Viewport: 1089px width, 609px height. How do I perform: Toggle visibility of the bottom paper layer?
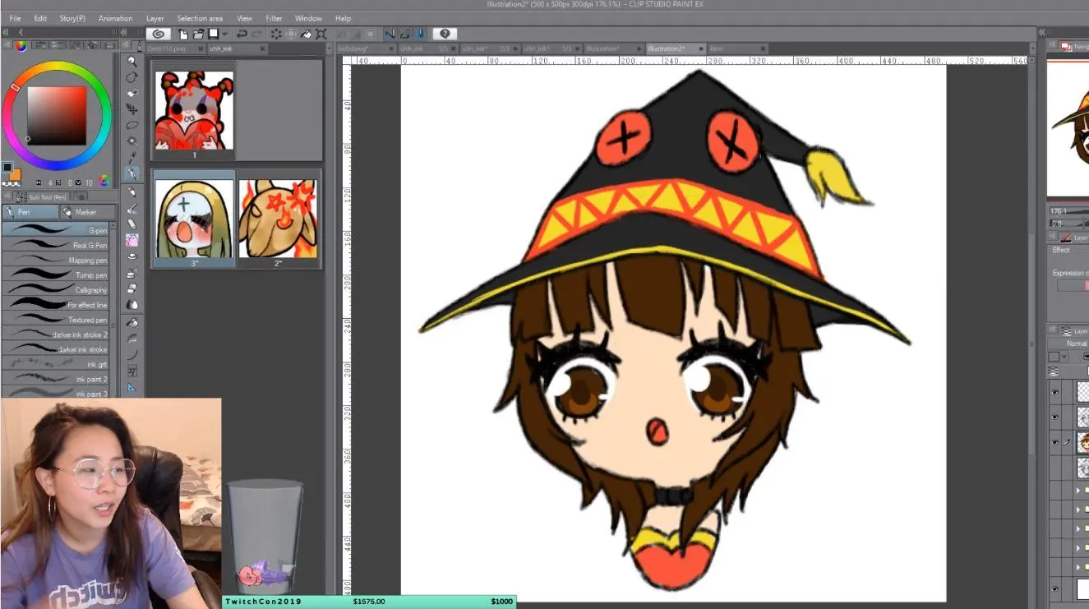coord(1055,589)
